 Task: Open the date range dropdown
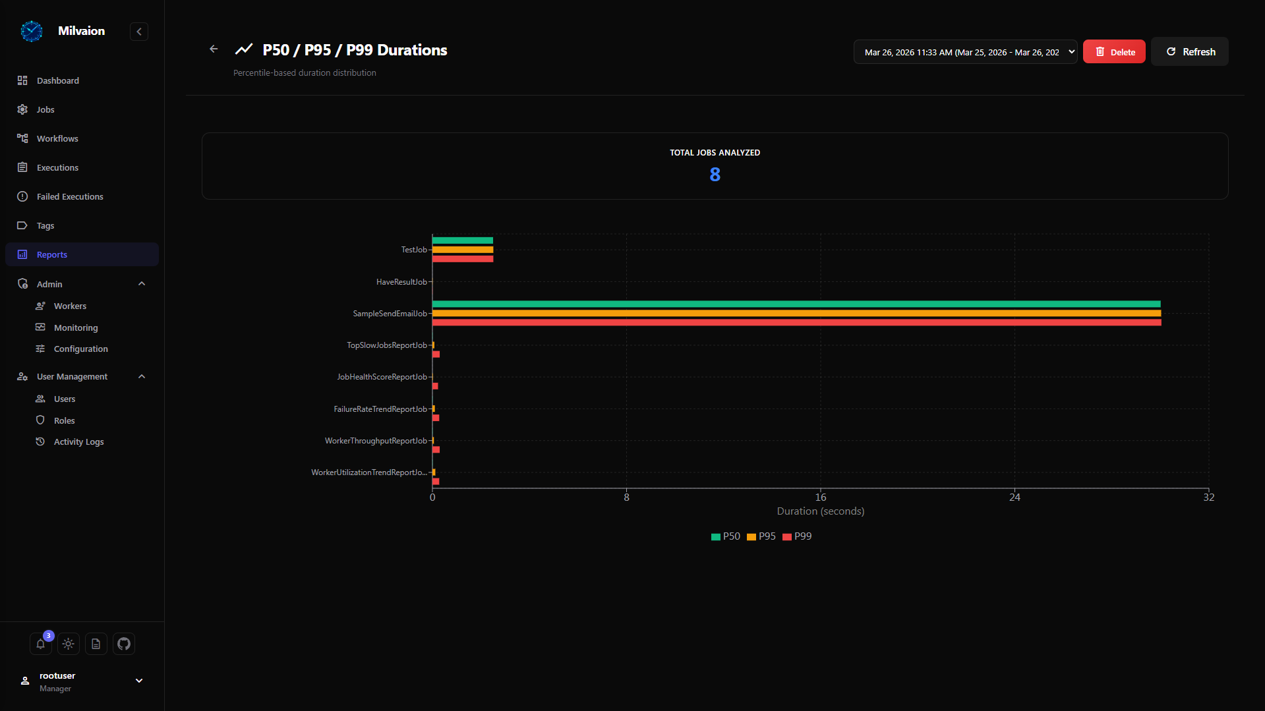(964, 51)
